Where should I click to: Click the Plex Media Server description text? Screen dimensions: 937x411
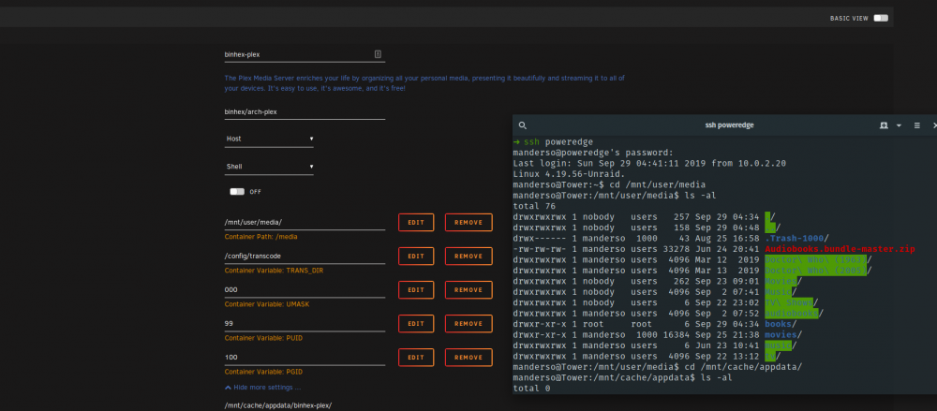pos(424,83)
